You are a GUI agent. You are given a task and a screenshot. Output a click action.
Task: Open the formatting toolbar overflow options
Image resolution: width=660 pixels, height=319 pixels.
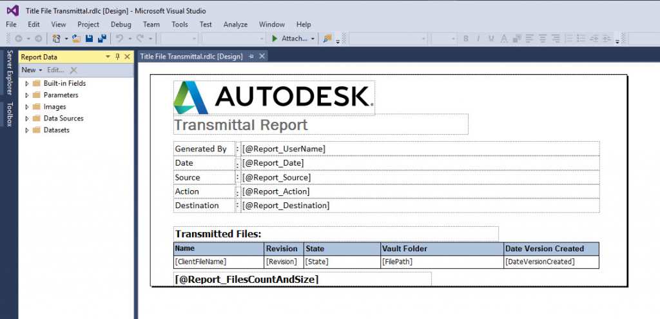617,41
